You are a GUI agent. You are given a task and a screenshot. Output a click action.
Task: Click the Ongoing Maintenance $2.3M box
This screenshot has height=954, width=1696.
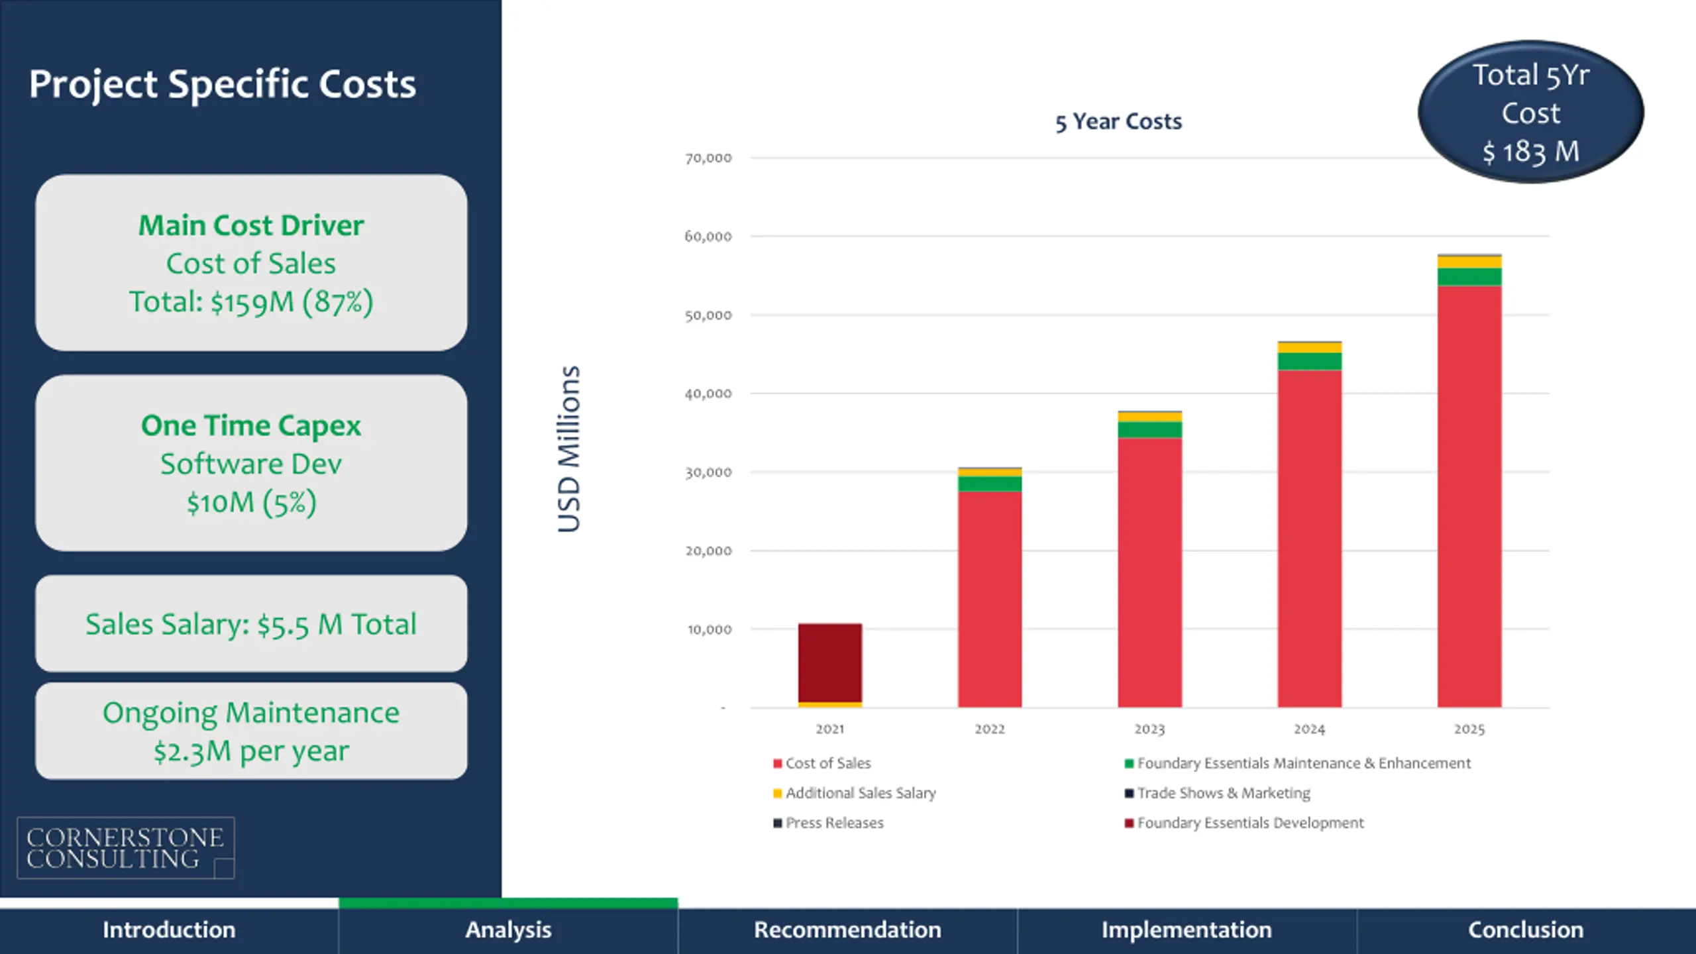click(x=251, y=731)
